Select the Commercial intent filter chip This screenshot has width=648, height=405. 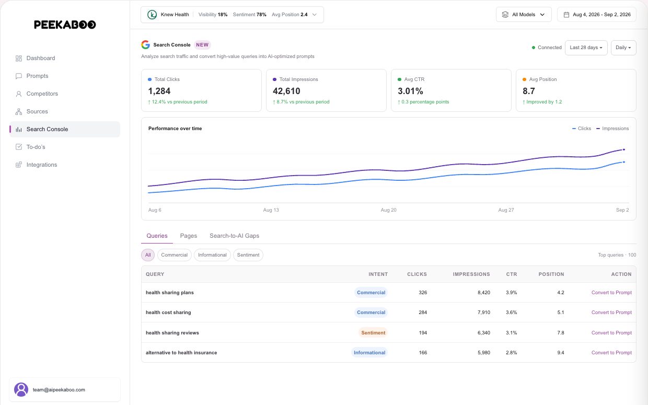tap(174, 255)
